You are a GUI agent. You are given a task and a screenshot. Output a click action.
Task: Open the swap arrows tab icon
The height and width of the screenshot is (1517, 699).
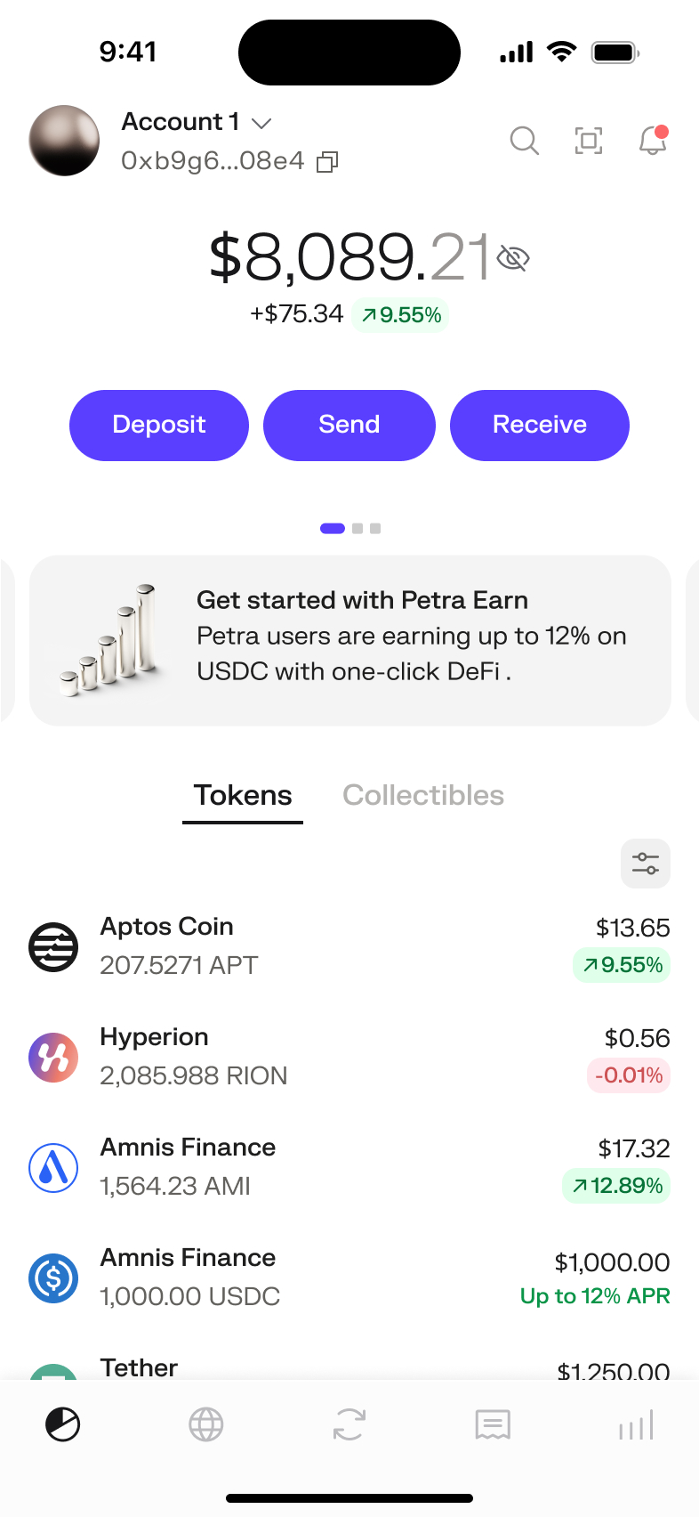coord(349,1424)
